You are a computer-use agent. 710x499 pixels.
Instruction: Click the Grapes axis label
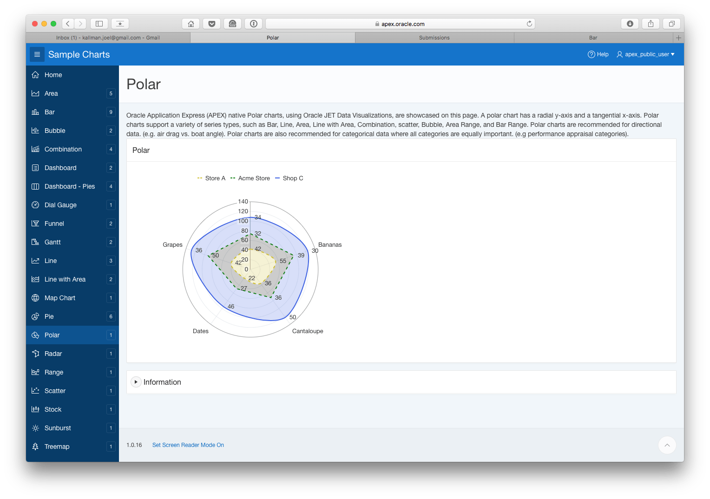(172, 245)
